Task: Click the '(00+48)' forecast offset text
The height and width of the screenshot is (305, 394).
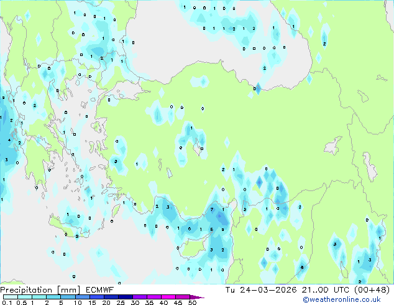Action: [372, 290]
